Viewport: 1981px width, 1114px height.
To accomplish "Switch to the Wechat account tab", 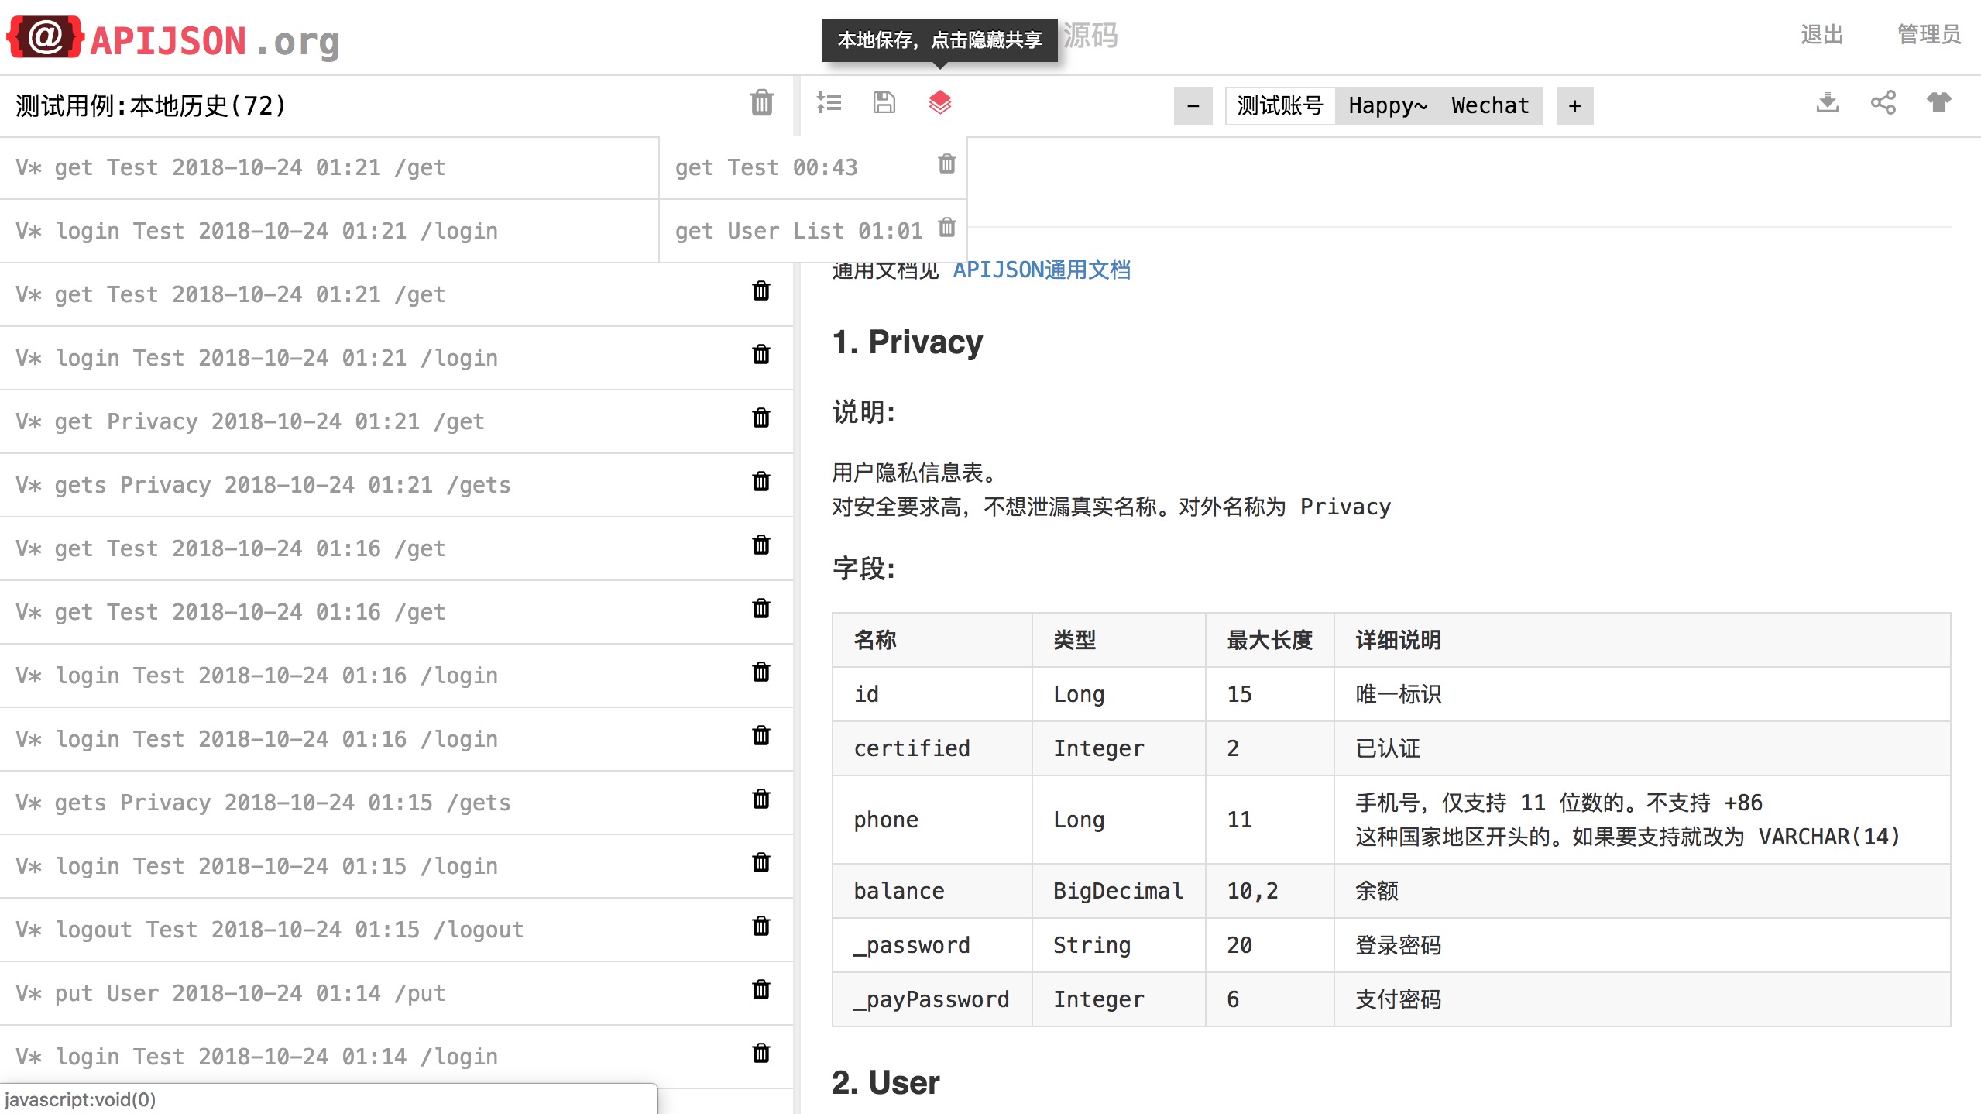I will coord(1489,106).
